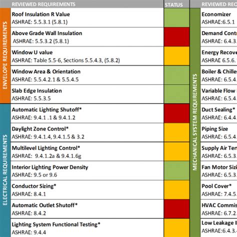Select the 'Fan Motor Sizi' requirement title
The height and width of the screenshot is (237, 237).
coord(219,167)
